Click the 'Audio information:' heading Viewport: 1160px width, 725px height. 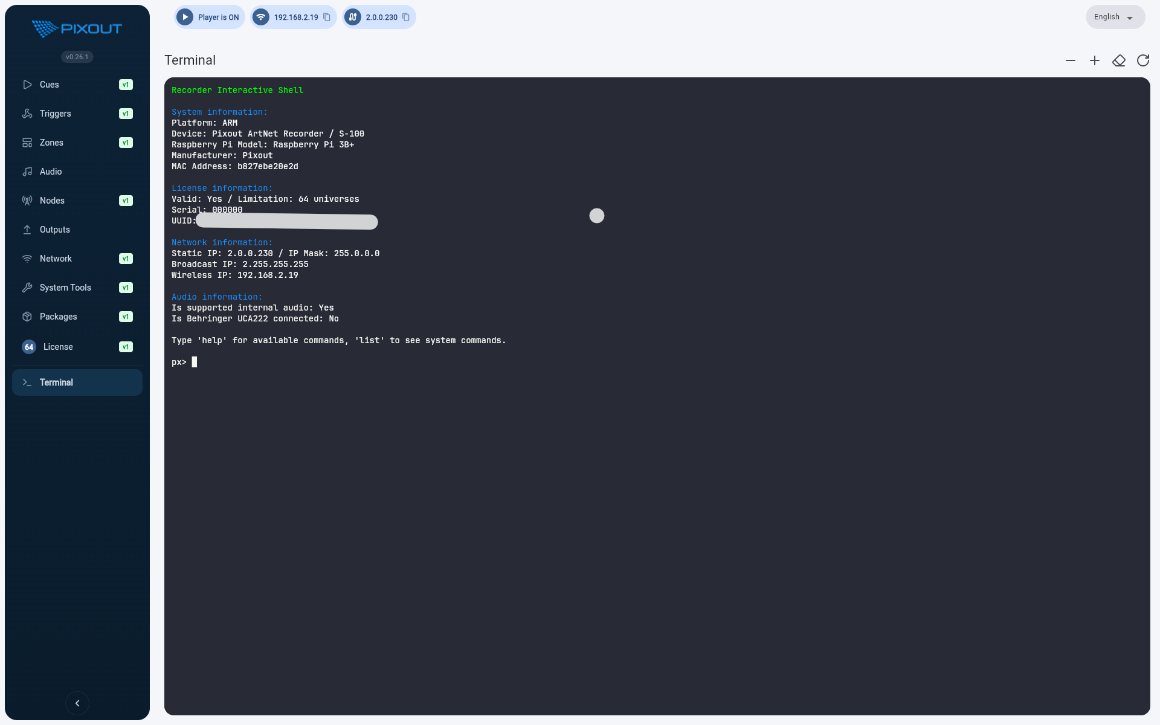(x=217, y=297)
